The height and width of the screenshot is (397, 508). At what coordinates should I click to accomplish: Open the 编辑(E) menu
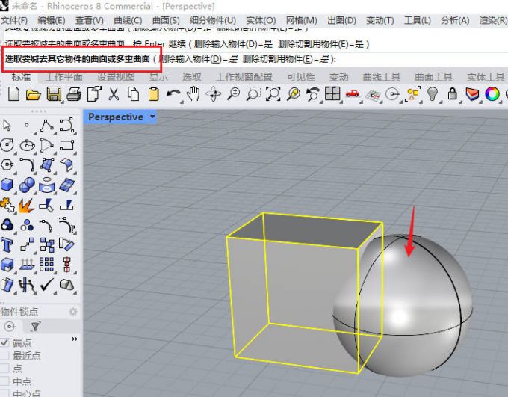tap(52, 20)
